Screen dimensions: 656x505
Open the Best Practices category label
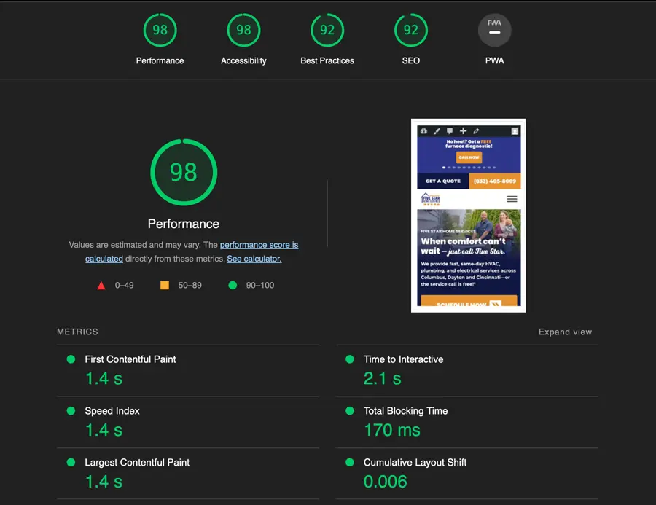point(327,60)
